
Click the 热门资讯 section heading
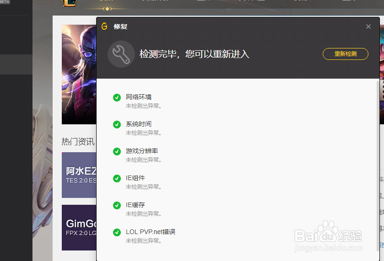pyautogui.click(x=78, y=141)
